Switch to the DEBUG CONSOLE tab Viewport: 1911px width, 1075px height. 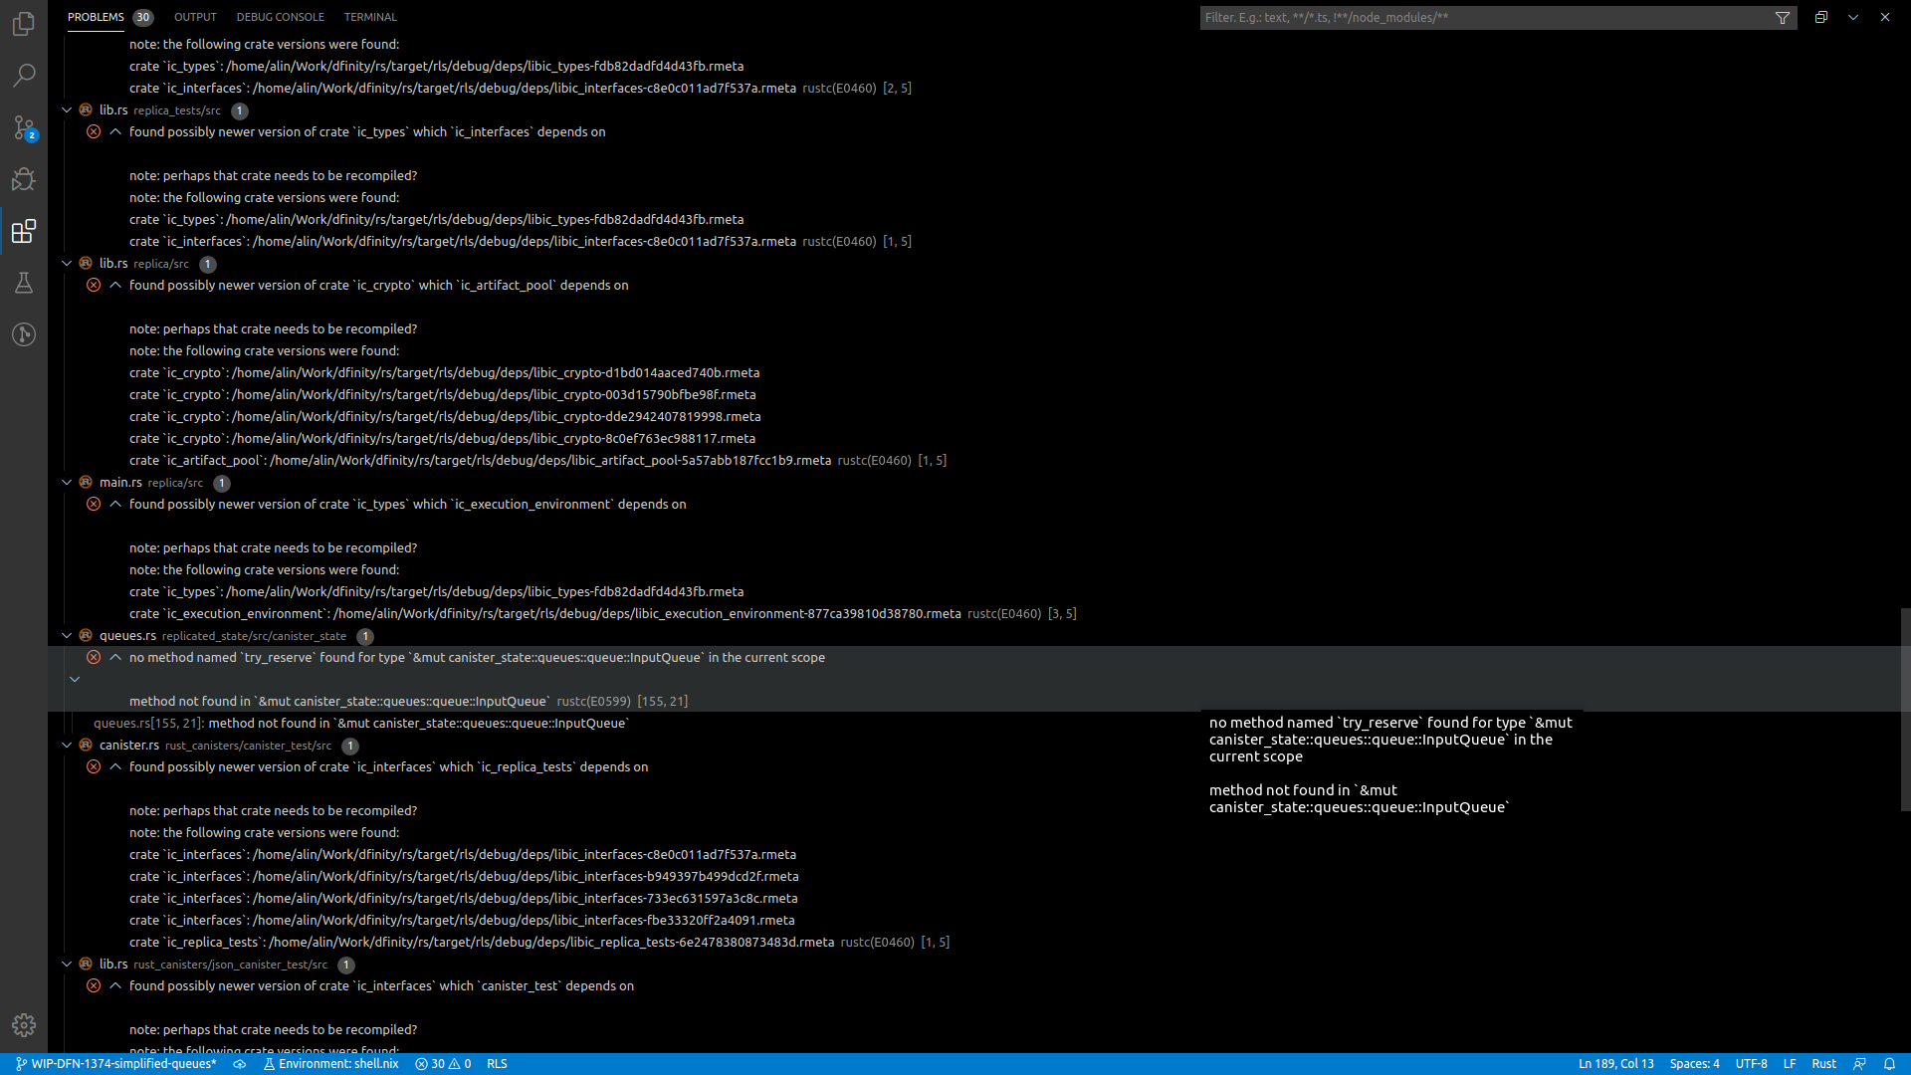280,17
